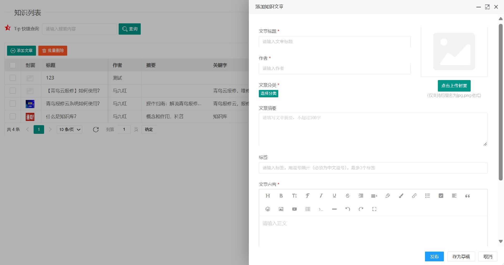Image resolution: width=504 pixels, height=265 pixels.
Task: Expand the editor to fullscreen mode
Action: [x=374, y=209]
